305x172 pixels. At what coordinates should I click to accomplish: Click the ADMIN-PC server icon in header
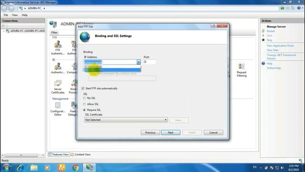53,24
